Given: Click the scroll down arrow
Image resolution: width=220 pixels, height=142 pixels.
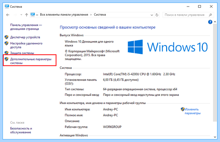Looking at the screenshot, I should click(215, 137).
